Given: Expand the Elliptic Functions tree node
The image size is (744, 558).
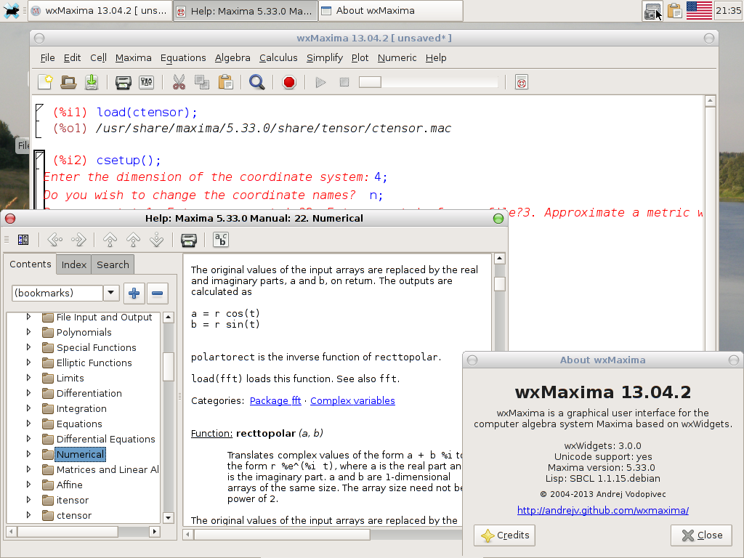Looking at the screenshot, I should coord(28,363).
